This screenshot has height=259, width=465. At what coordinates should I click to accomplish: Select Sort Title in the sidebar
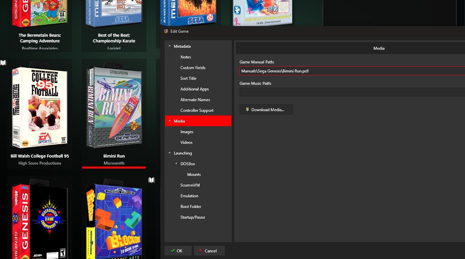pos(188,78)
